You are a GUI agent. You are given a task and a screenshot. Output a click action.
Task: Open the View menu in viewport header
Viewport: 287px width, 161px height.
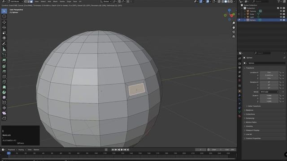(37, 1)
